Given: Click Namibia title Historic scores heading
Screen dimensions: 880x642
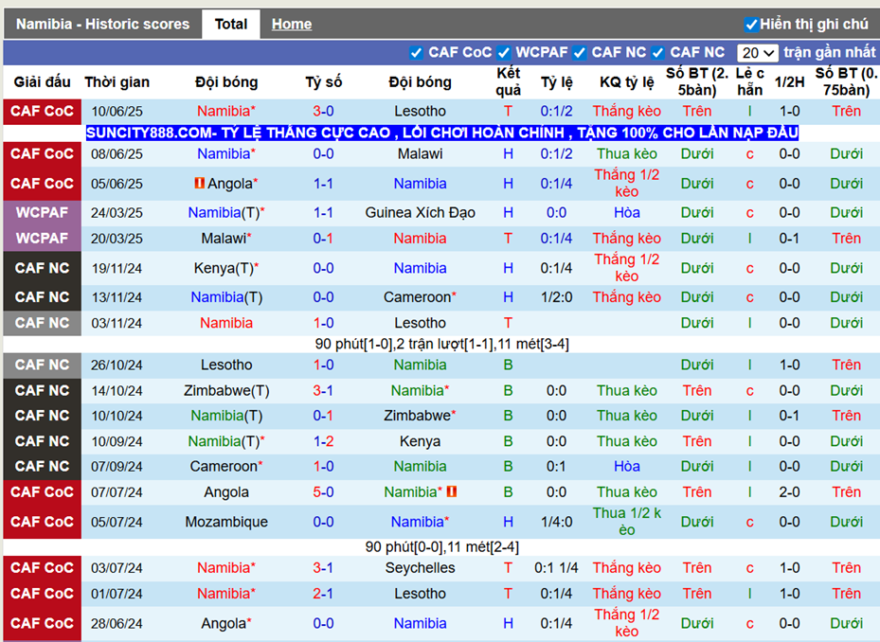Looking at the screenshot, I should (102, 24).
